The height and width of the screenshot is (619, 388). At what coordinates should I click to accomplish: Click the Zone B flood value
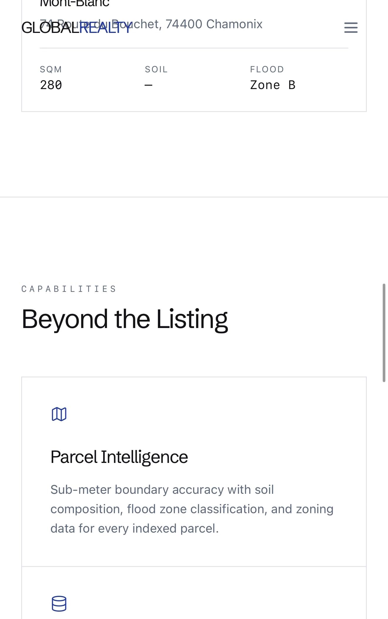click(272, 85)
